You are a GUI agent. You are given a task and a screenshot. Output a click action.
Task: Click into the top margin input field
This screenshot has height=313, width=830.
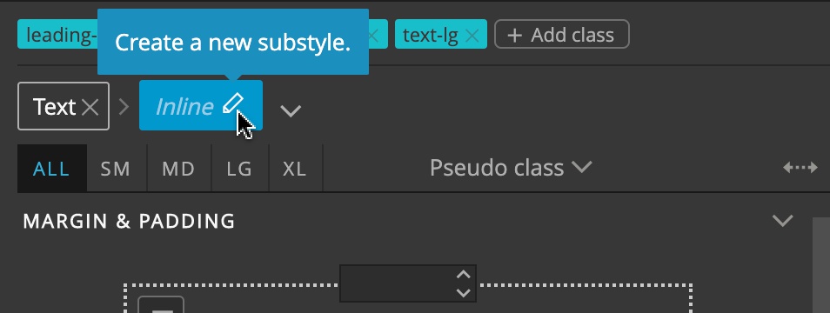(x=398, y=283)
